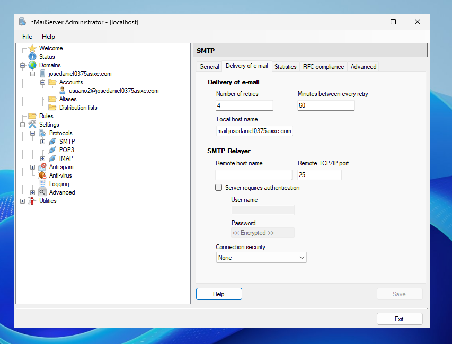Image resolution: width=452 pixels, height=344 pixels.
Task: Switch to the Statistics tab
Action: pyautogui.click(x=286, y=67)
